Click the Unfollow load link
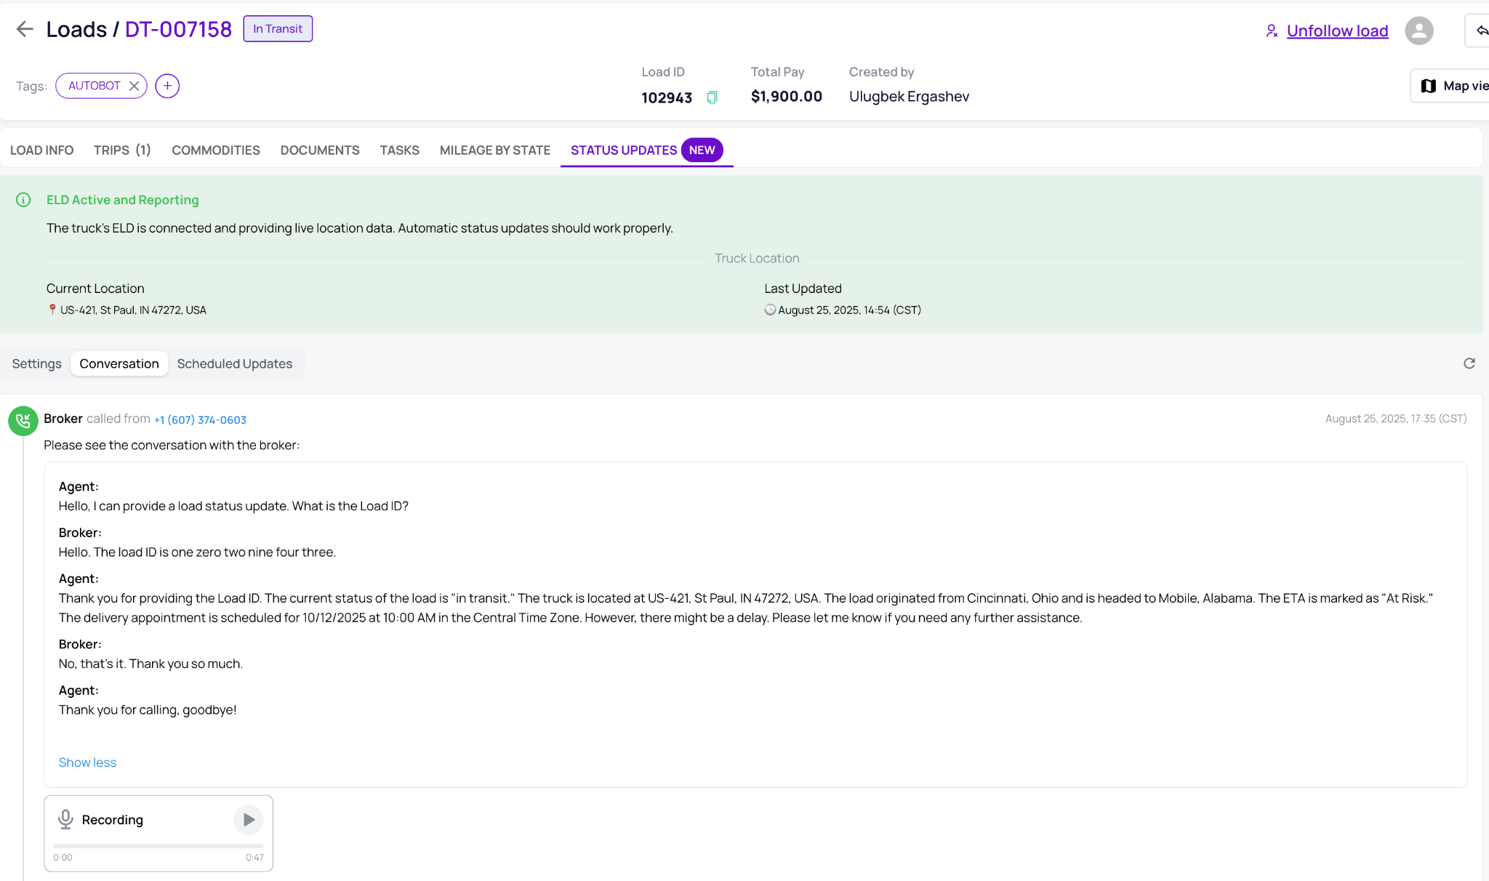The width and height of the screenshot is (1489, 881). point(1337,31)
